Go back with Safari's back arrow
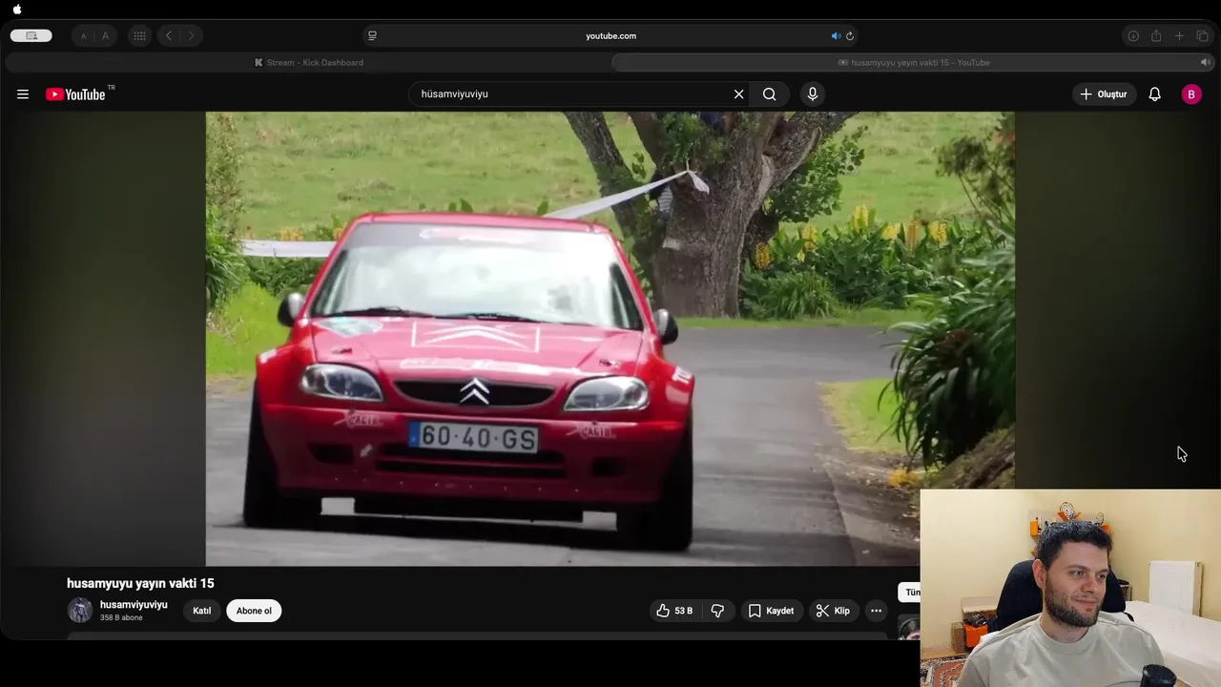This screenshot has height=687, width=1221. (169, 36)
